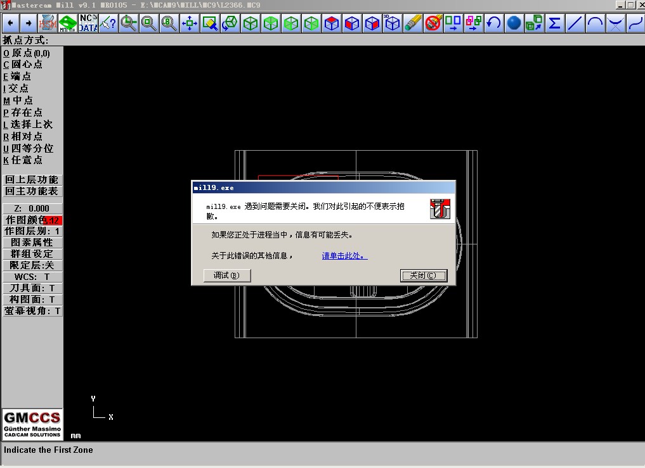The image size is (645, 468).
Task: Choose U 四等分位 quadrant mode
Action: pyautogui.click(x=29, y=148)
